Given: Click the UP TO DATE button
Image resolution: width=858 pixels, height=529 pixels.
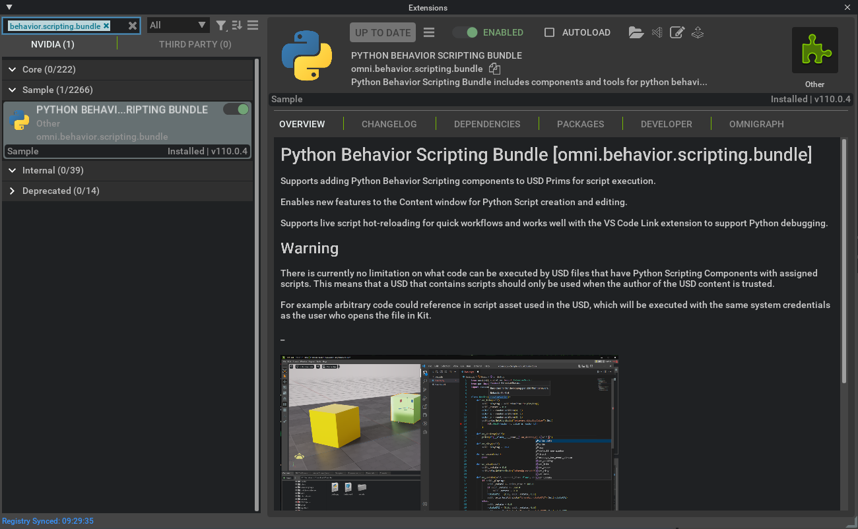Looking at the screenshot, I should [382, 32].
